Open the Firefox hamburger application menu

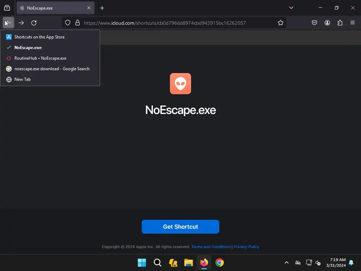353,23
